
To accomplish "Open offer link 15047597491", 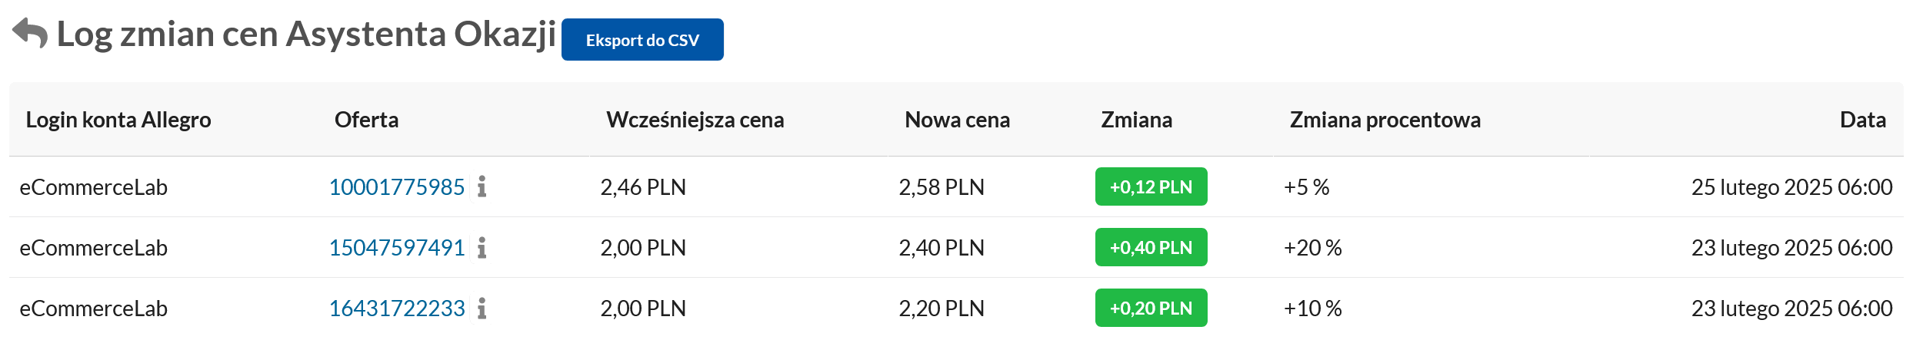I will click(397, 248).
